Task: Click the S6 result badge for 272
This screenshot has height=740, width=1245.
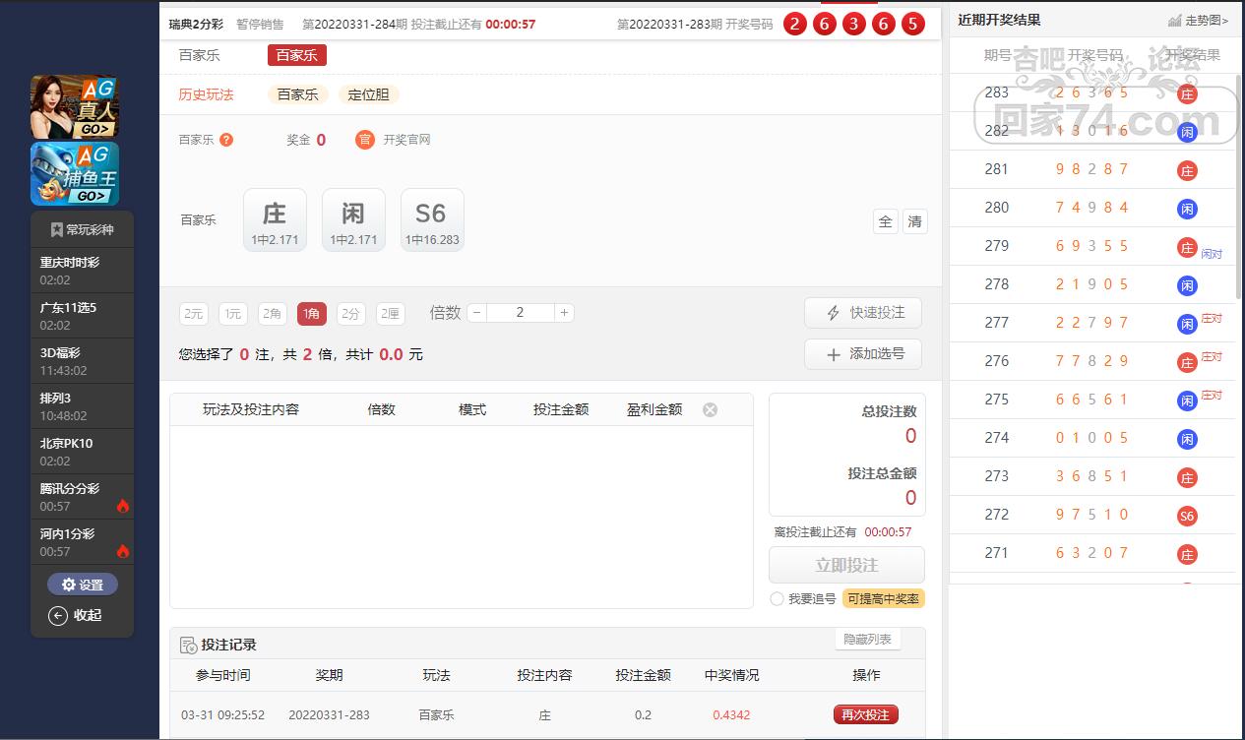Action: coord(1188,516)
